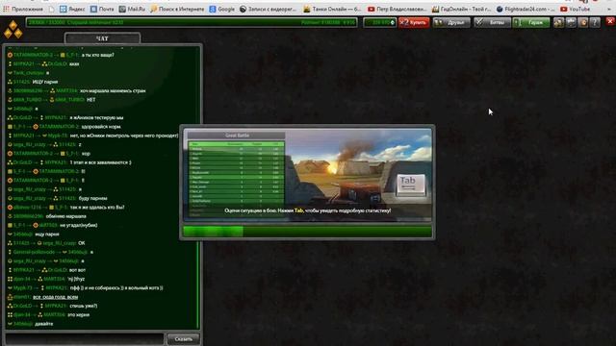616x346 pixels.
Task: Click the small icon right of Гараж button
Action: coord(558,23)
